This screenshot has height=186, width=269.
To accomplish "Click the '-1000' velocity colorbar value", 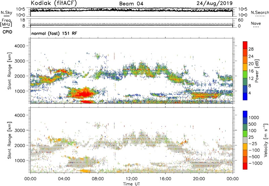I will 255,163.
